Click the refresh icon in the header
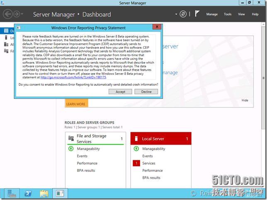 pos(183,14)
